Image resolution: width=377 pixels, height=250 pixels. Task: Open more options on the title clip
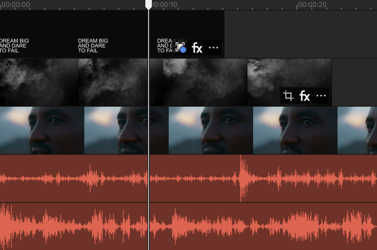213,48
